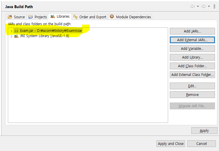Screen dimensions: 219x151
Task: Click the back navigation arrow icon
Action: (193, 6)
